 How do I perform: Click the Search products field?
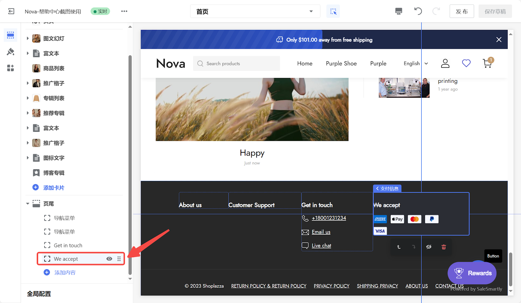pos(236,63)
